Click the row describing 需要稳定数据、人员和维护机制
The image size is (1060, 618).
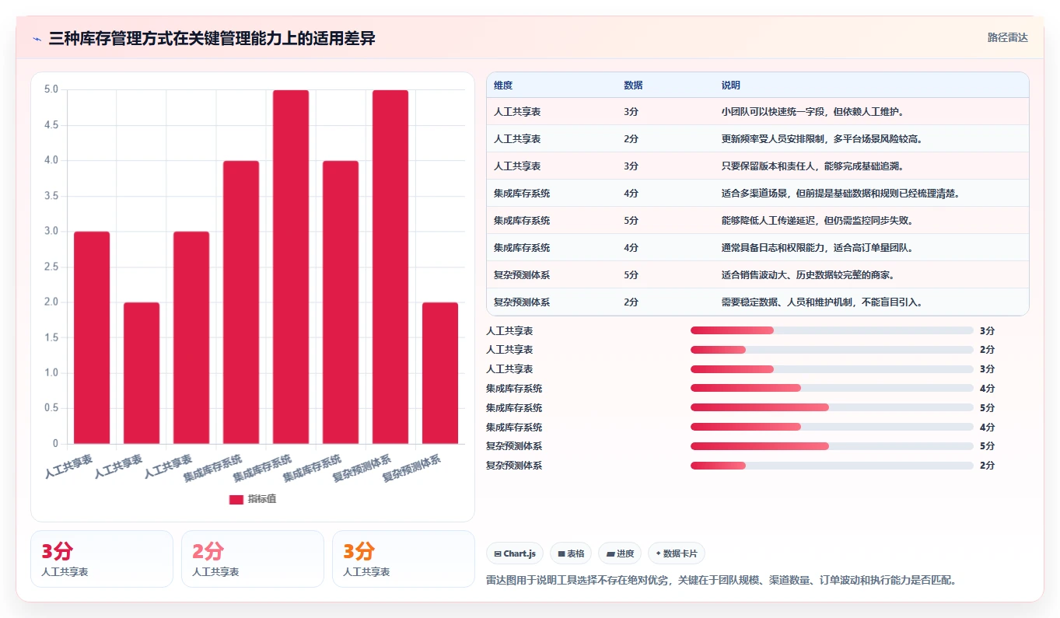(757, 302)
